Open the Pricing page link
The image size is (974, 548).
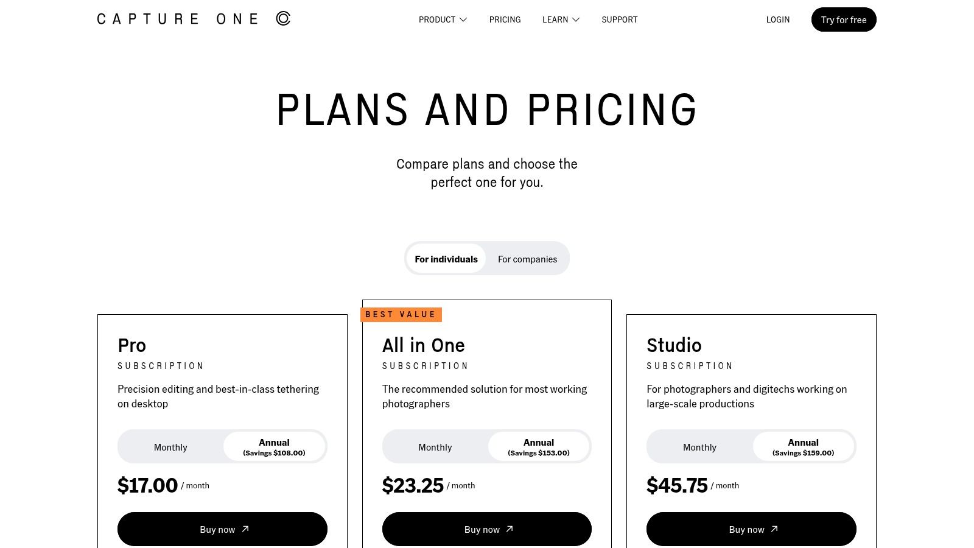click(505, 19)
